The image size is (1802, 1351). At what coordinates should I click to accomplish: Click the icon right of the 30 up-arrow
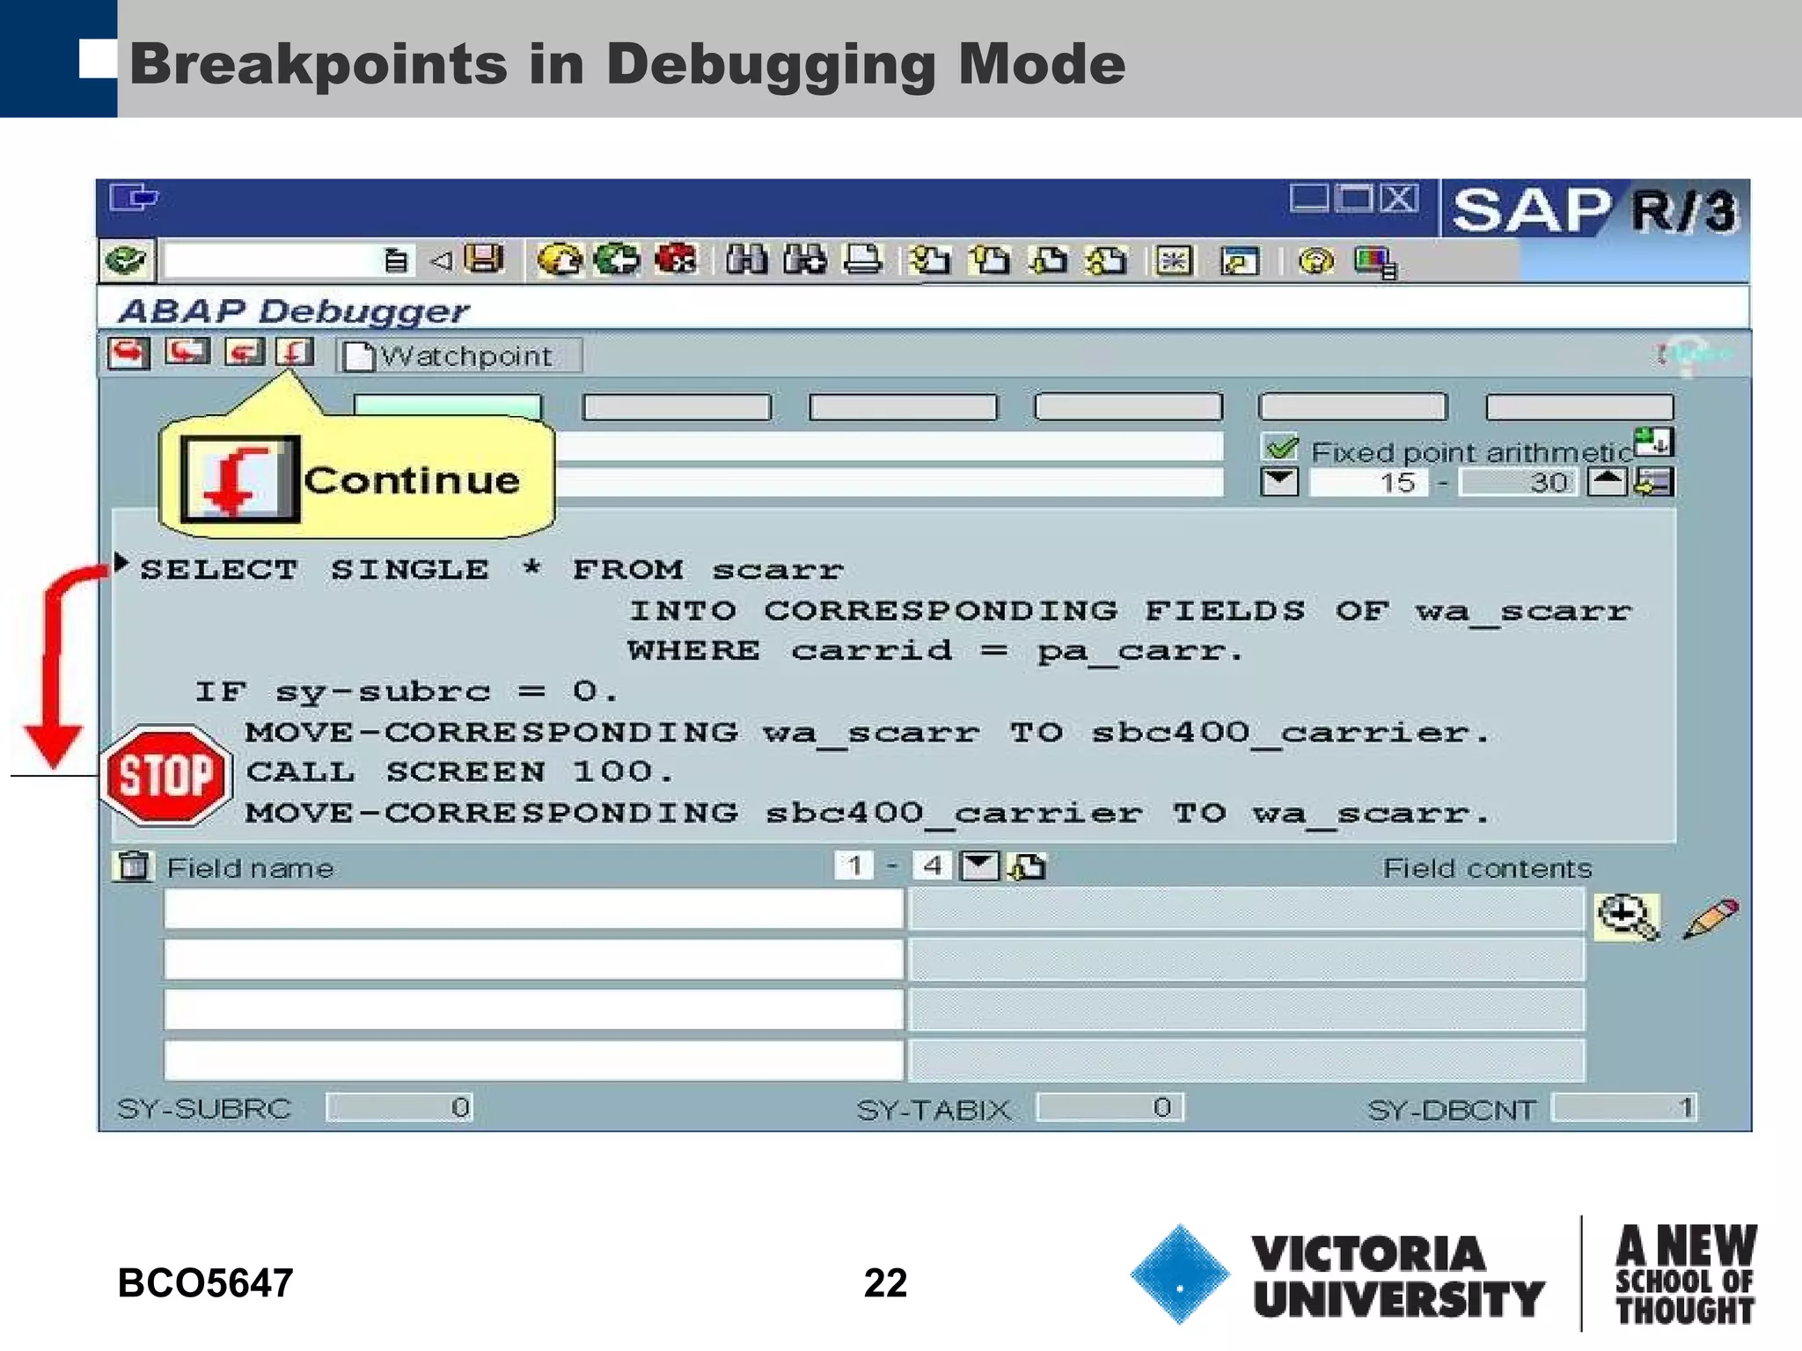[1654, 482]
